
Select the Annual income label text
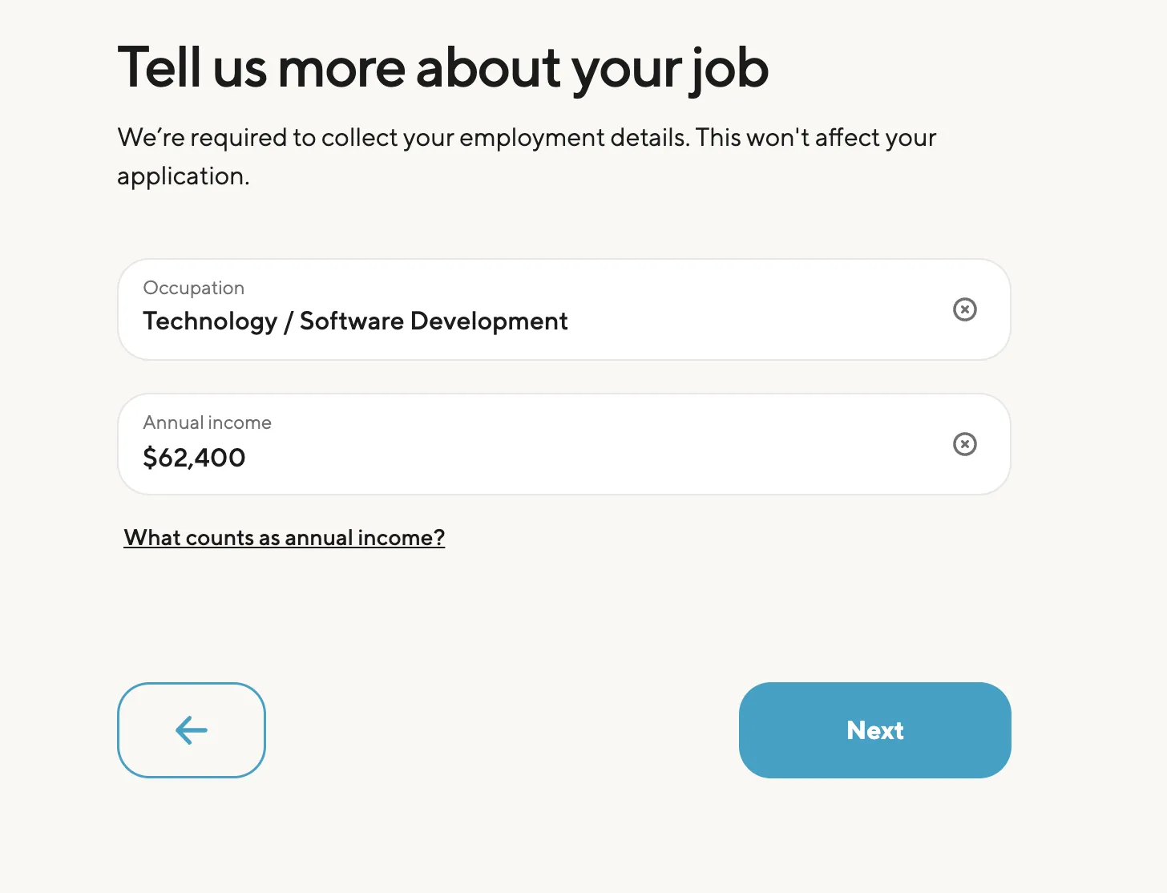click(207, 422)
